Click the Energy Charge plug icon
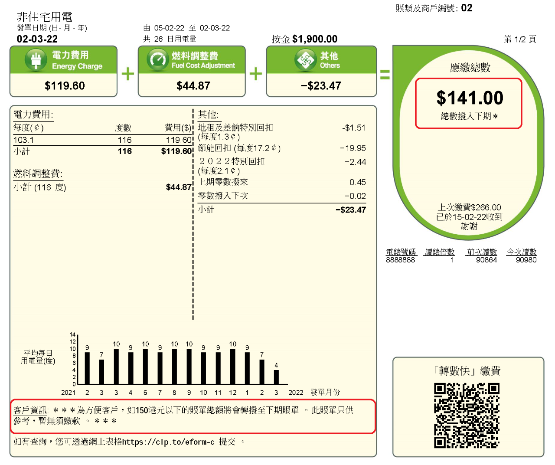 pyautogui.click(x=36, y=60)
